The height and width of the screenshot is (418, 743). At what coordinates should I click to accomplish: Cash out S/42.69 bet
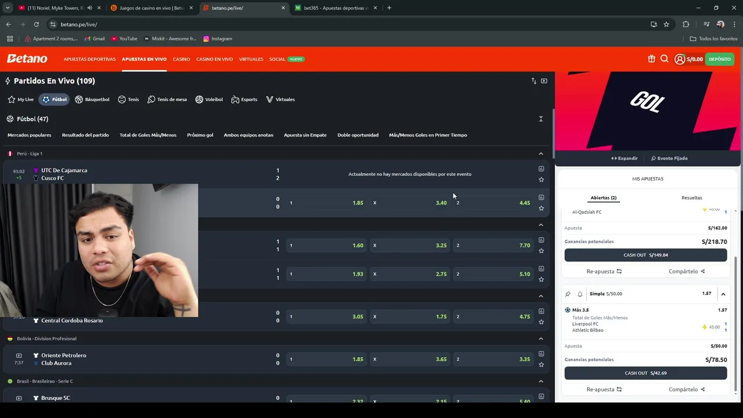tap(645, 373)
